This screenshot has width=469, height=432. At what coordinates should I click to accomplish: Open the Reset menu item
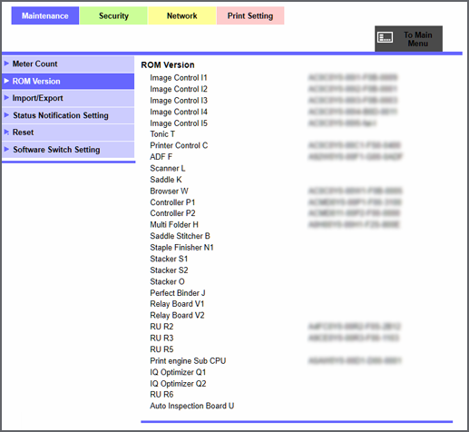(x=68, y=133)
